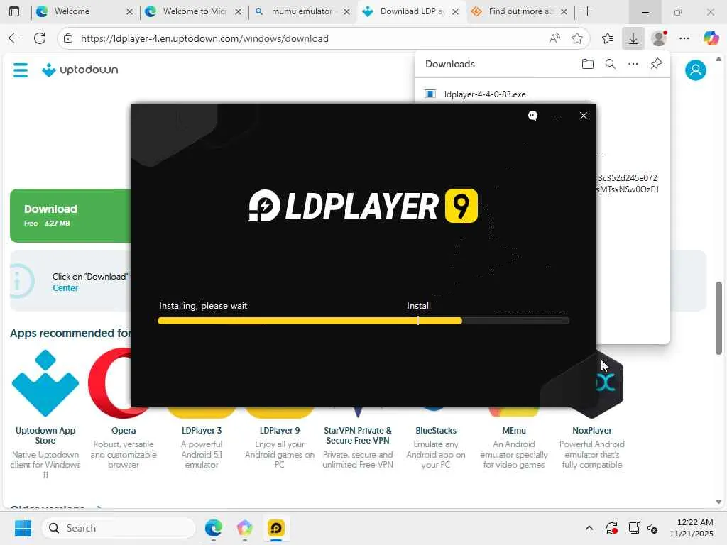Open LDPlayer 3 app link
This screenshot has height=545, width=727.
(x=201, y=431)
